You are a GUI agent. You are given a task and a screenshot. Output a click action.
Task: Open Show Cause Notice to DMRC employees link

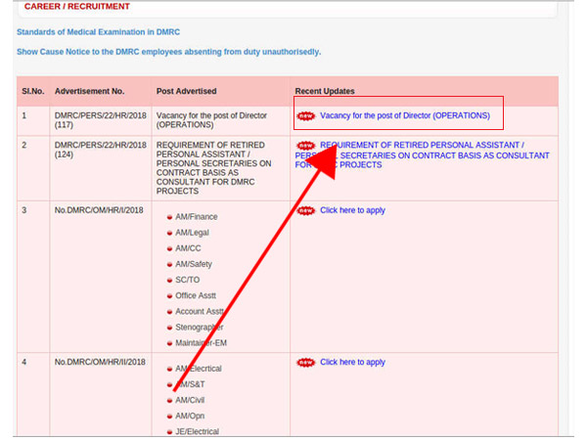tap(169, 52)
